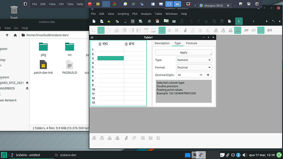Viewport: 283px width, 159px height.
Task: Switch to the Description tab
Action: [x=162, y=43]
